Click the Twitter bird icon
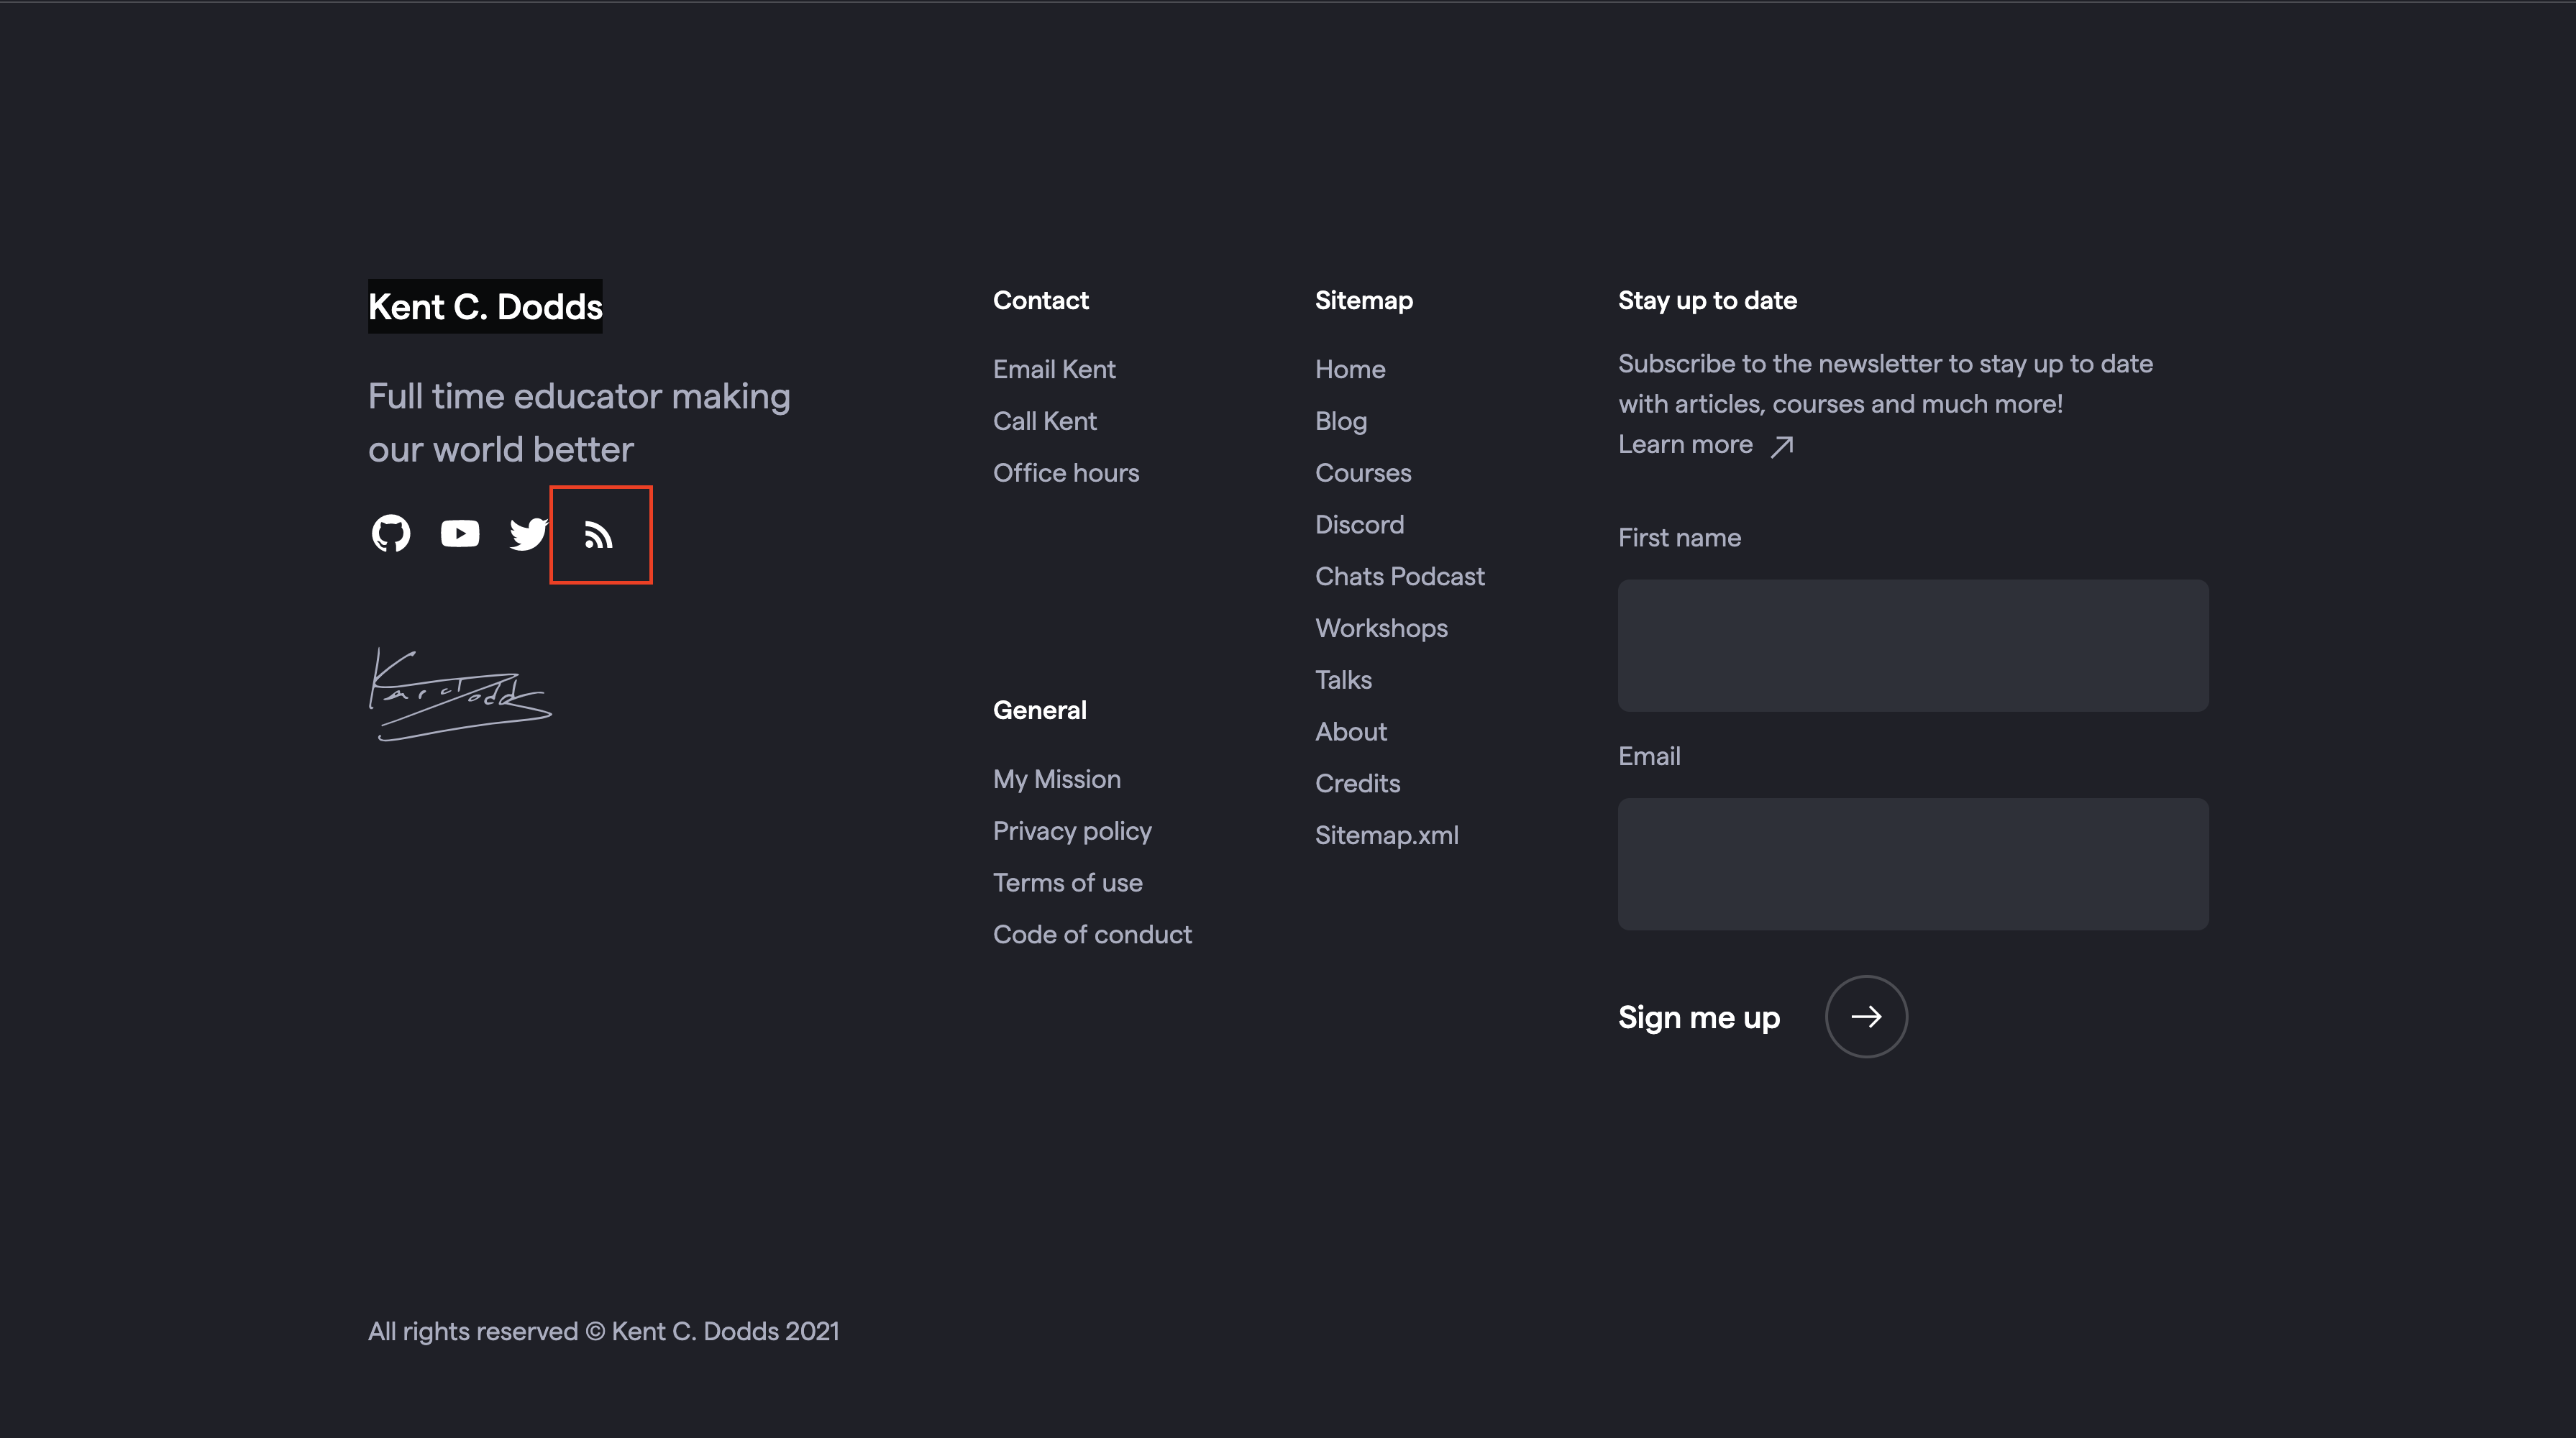The image size is (2576, 1438). tap(528, 534)
